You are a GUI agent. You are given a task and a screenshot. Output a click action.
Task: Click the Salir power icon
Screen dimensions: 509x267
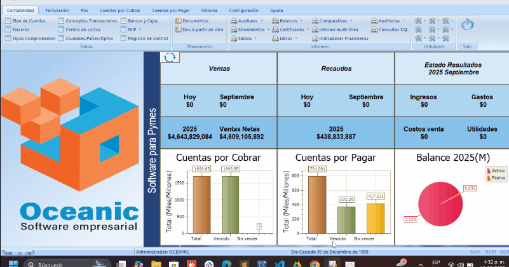[467, 25]
